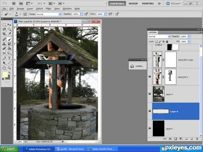Switch to DESIGN workspace
Viewport: 203px width, 152px height.
[x=133, y=3]
